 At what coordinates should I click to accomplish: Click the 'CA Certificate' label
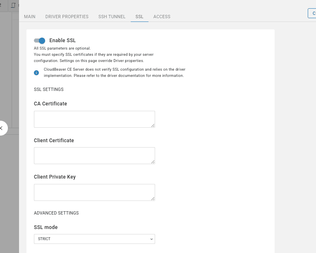click(x=50, y=104)
